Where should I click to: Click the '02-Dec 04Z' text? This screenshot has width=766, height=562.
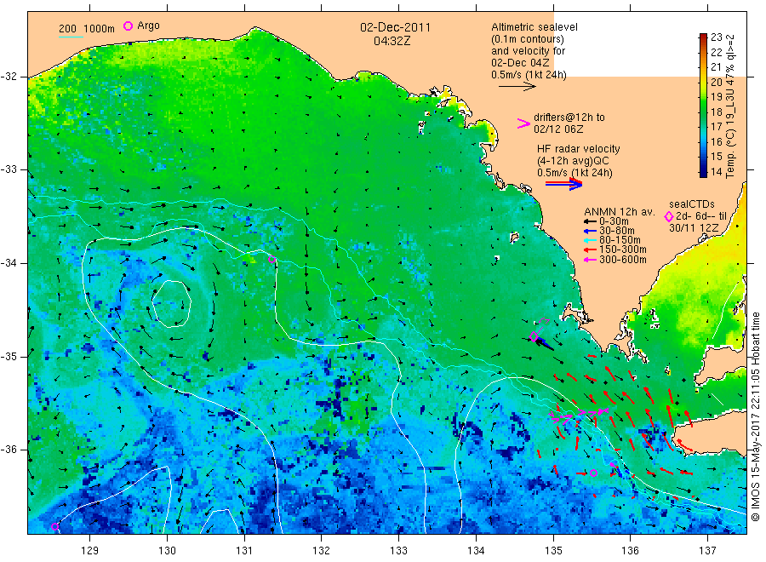pyautogui.click(x=520, y=63)
